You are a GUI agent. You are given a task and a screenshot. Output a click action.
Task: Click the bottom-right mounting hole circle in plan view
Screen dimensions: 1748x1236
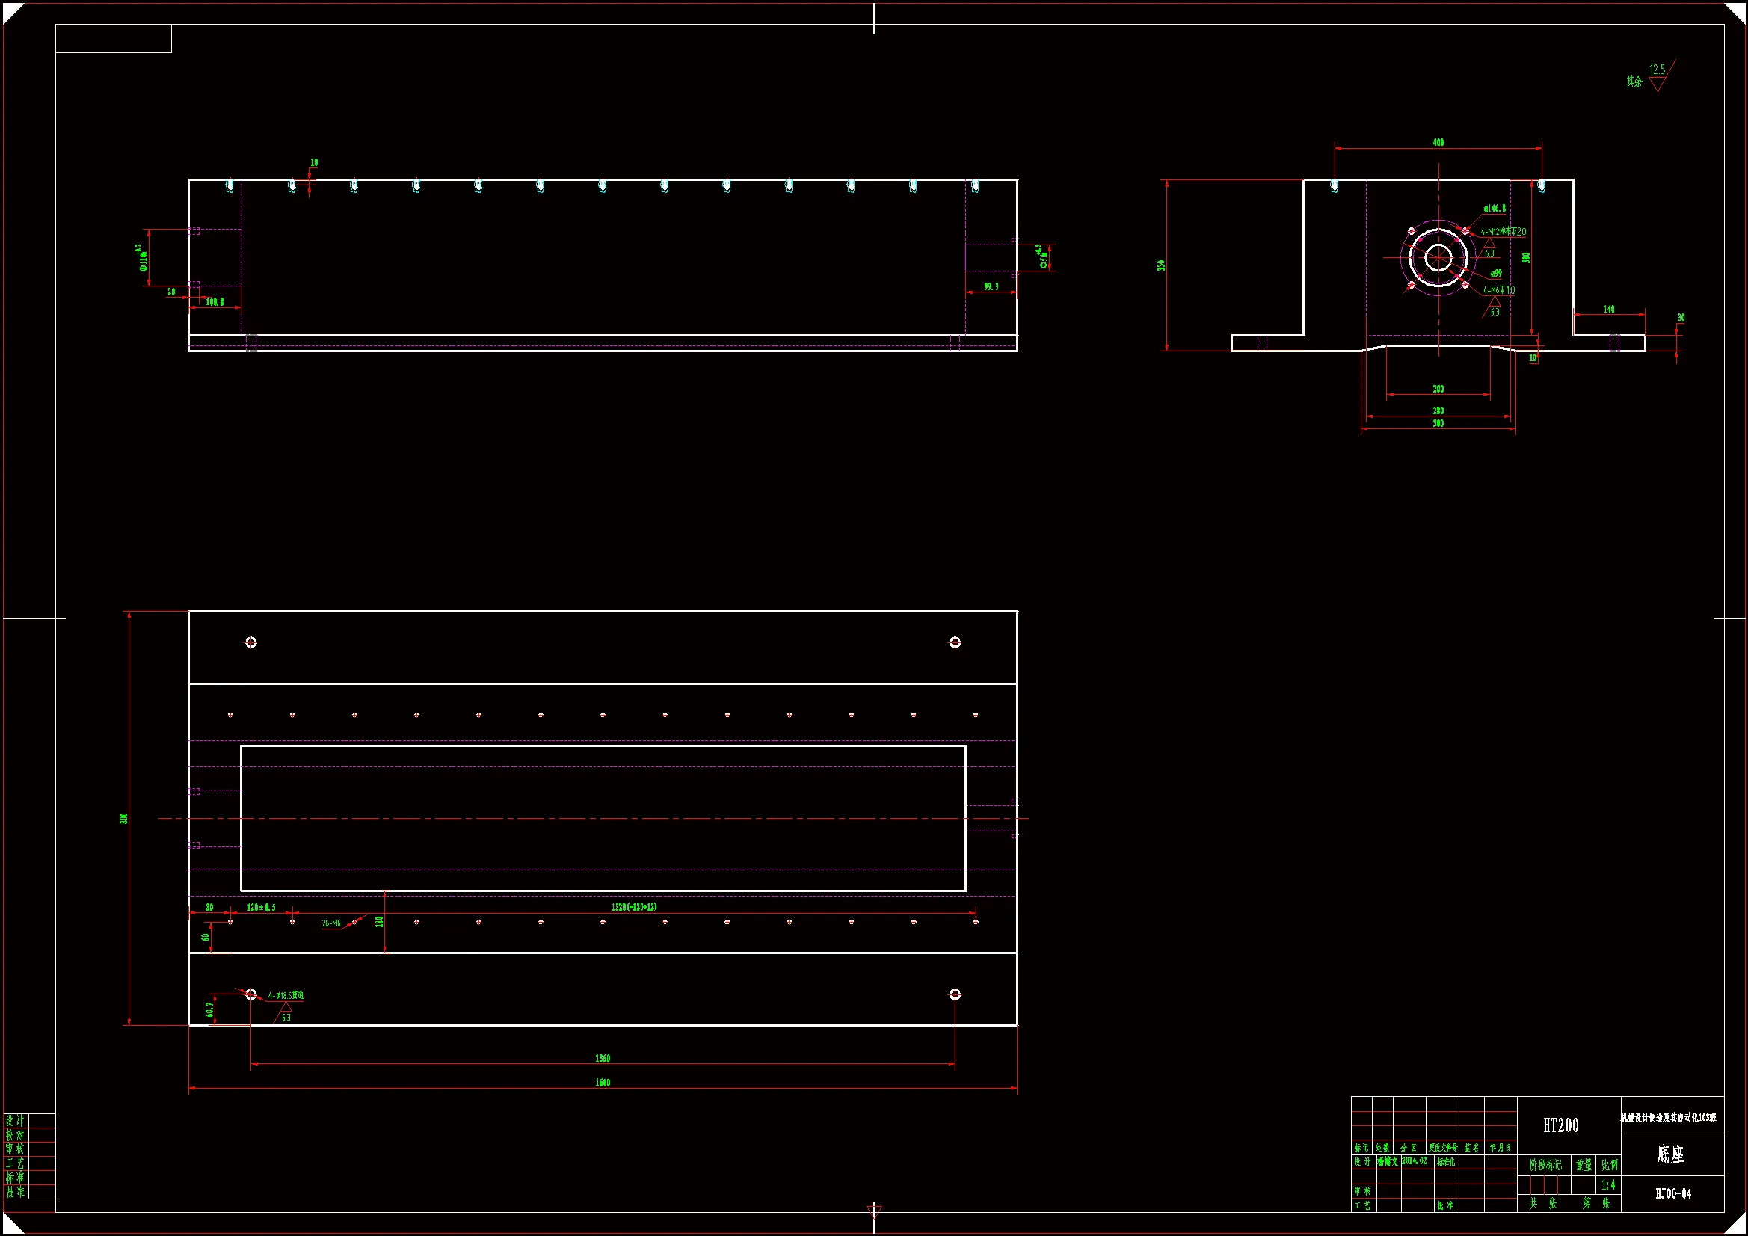(x=955, y=994)
